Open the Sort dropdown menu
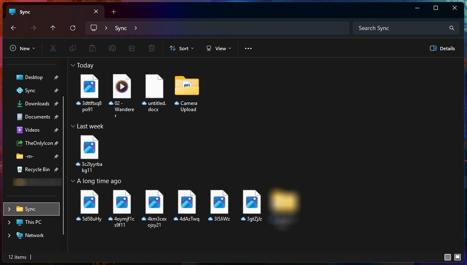 point(181,48)
